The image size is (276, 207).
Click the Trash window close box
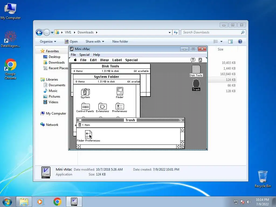pyautogui.click(x=80, y=120)
